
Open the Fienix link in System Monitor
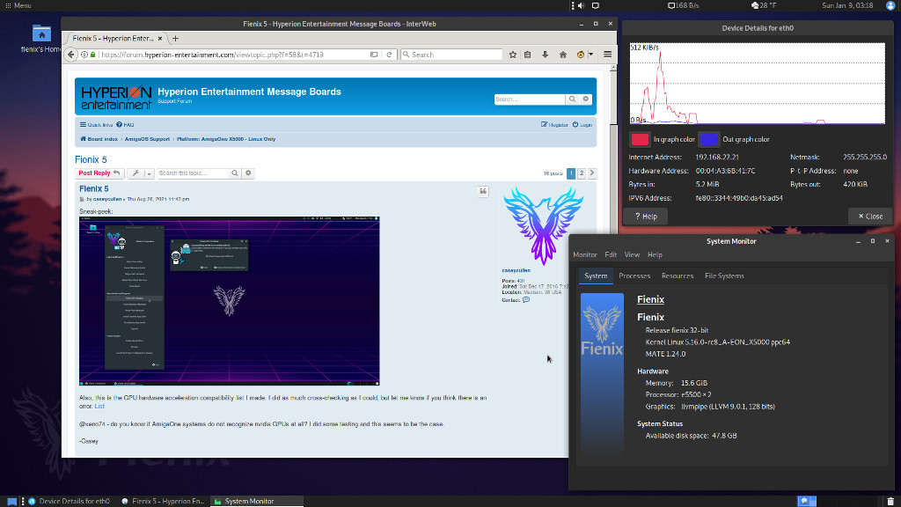650,299
